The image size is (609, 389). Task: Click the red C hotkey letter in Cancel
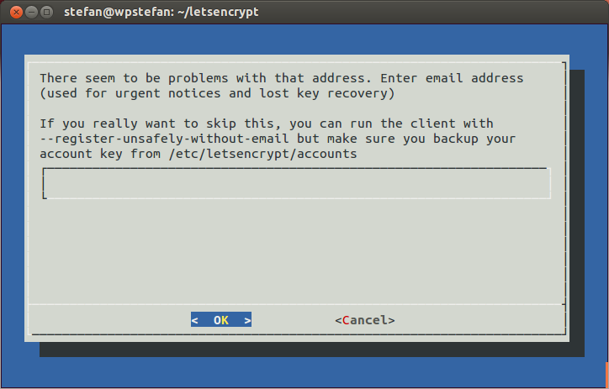(x=346, y=320)
